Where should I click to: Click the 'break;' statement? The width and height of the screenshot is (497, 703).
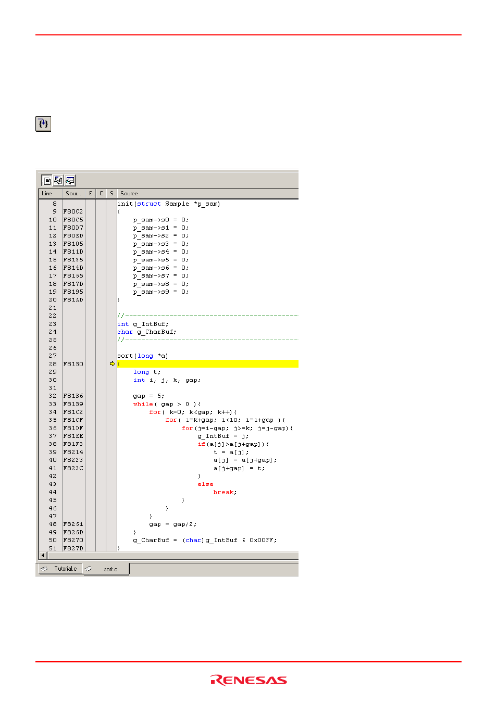(x=225, y=492)
